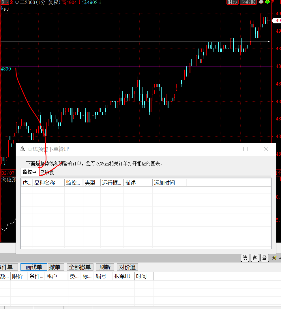This screenshot has height=309, width=281.
Task: Click the 报单ID column header
Action: tap(124, 276)
